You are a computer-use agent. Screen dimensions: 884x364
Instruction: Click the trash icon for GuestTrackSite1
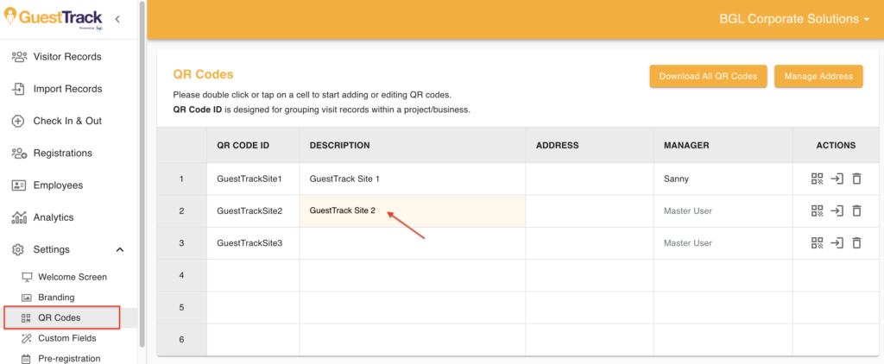[856, 179]
